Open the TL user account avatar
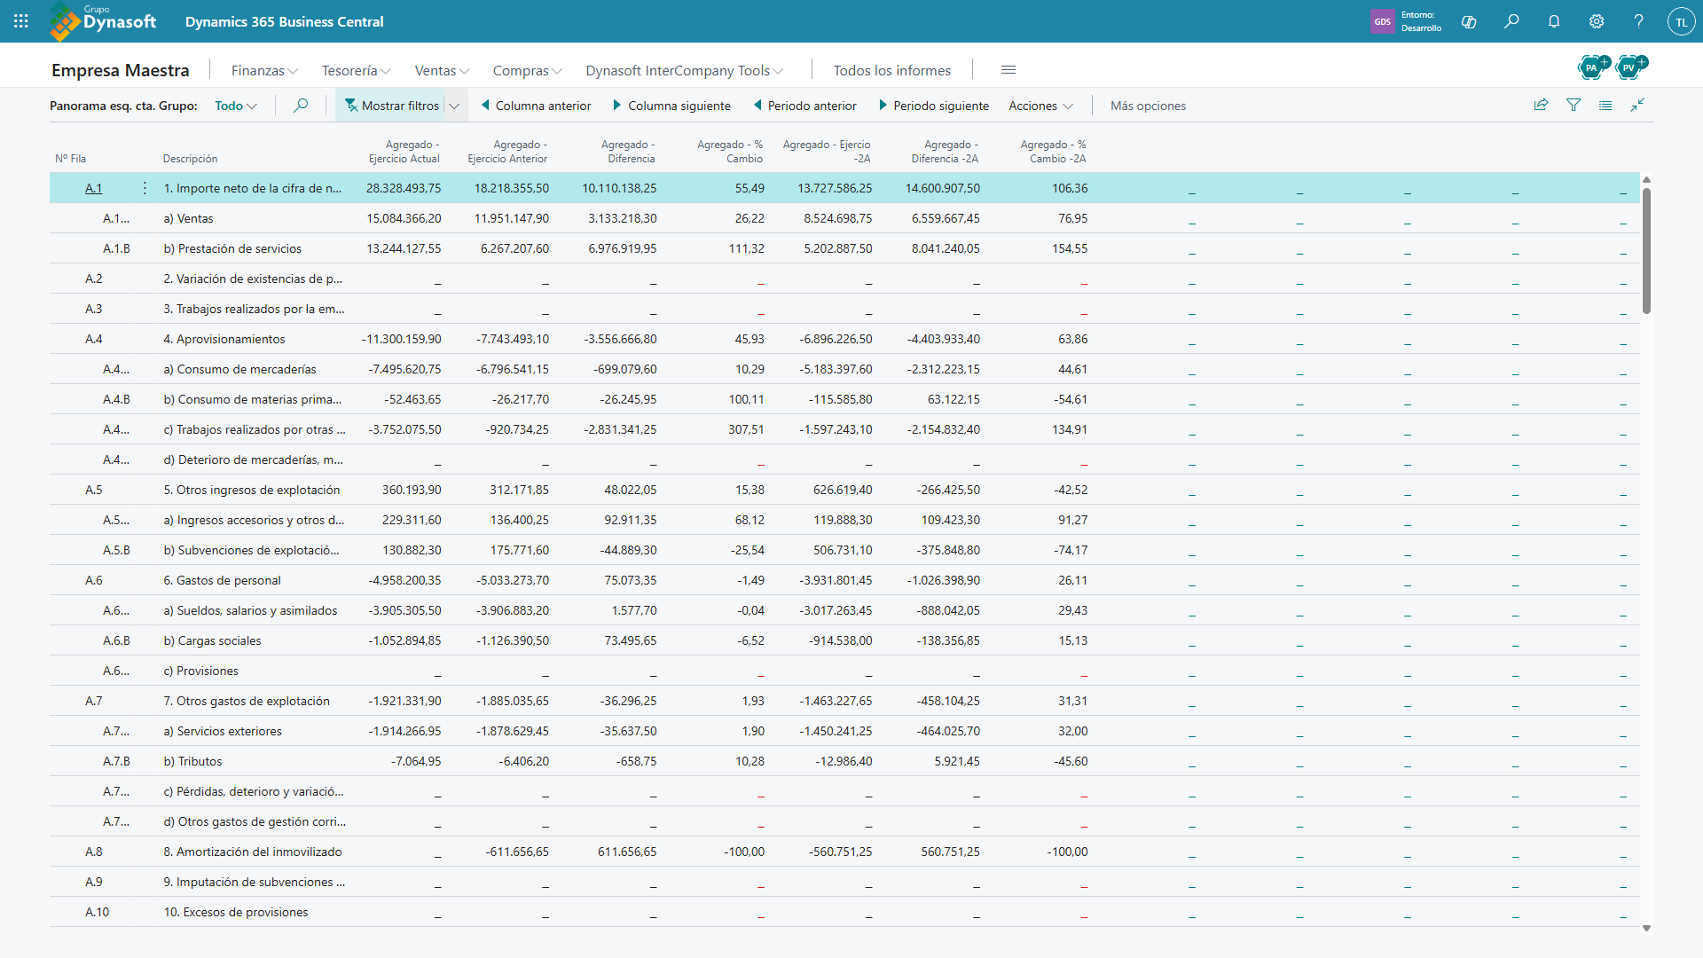 click(1681, 21)
